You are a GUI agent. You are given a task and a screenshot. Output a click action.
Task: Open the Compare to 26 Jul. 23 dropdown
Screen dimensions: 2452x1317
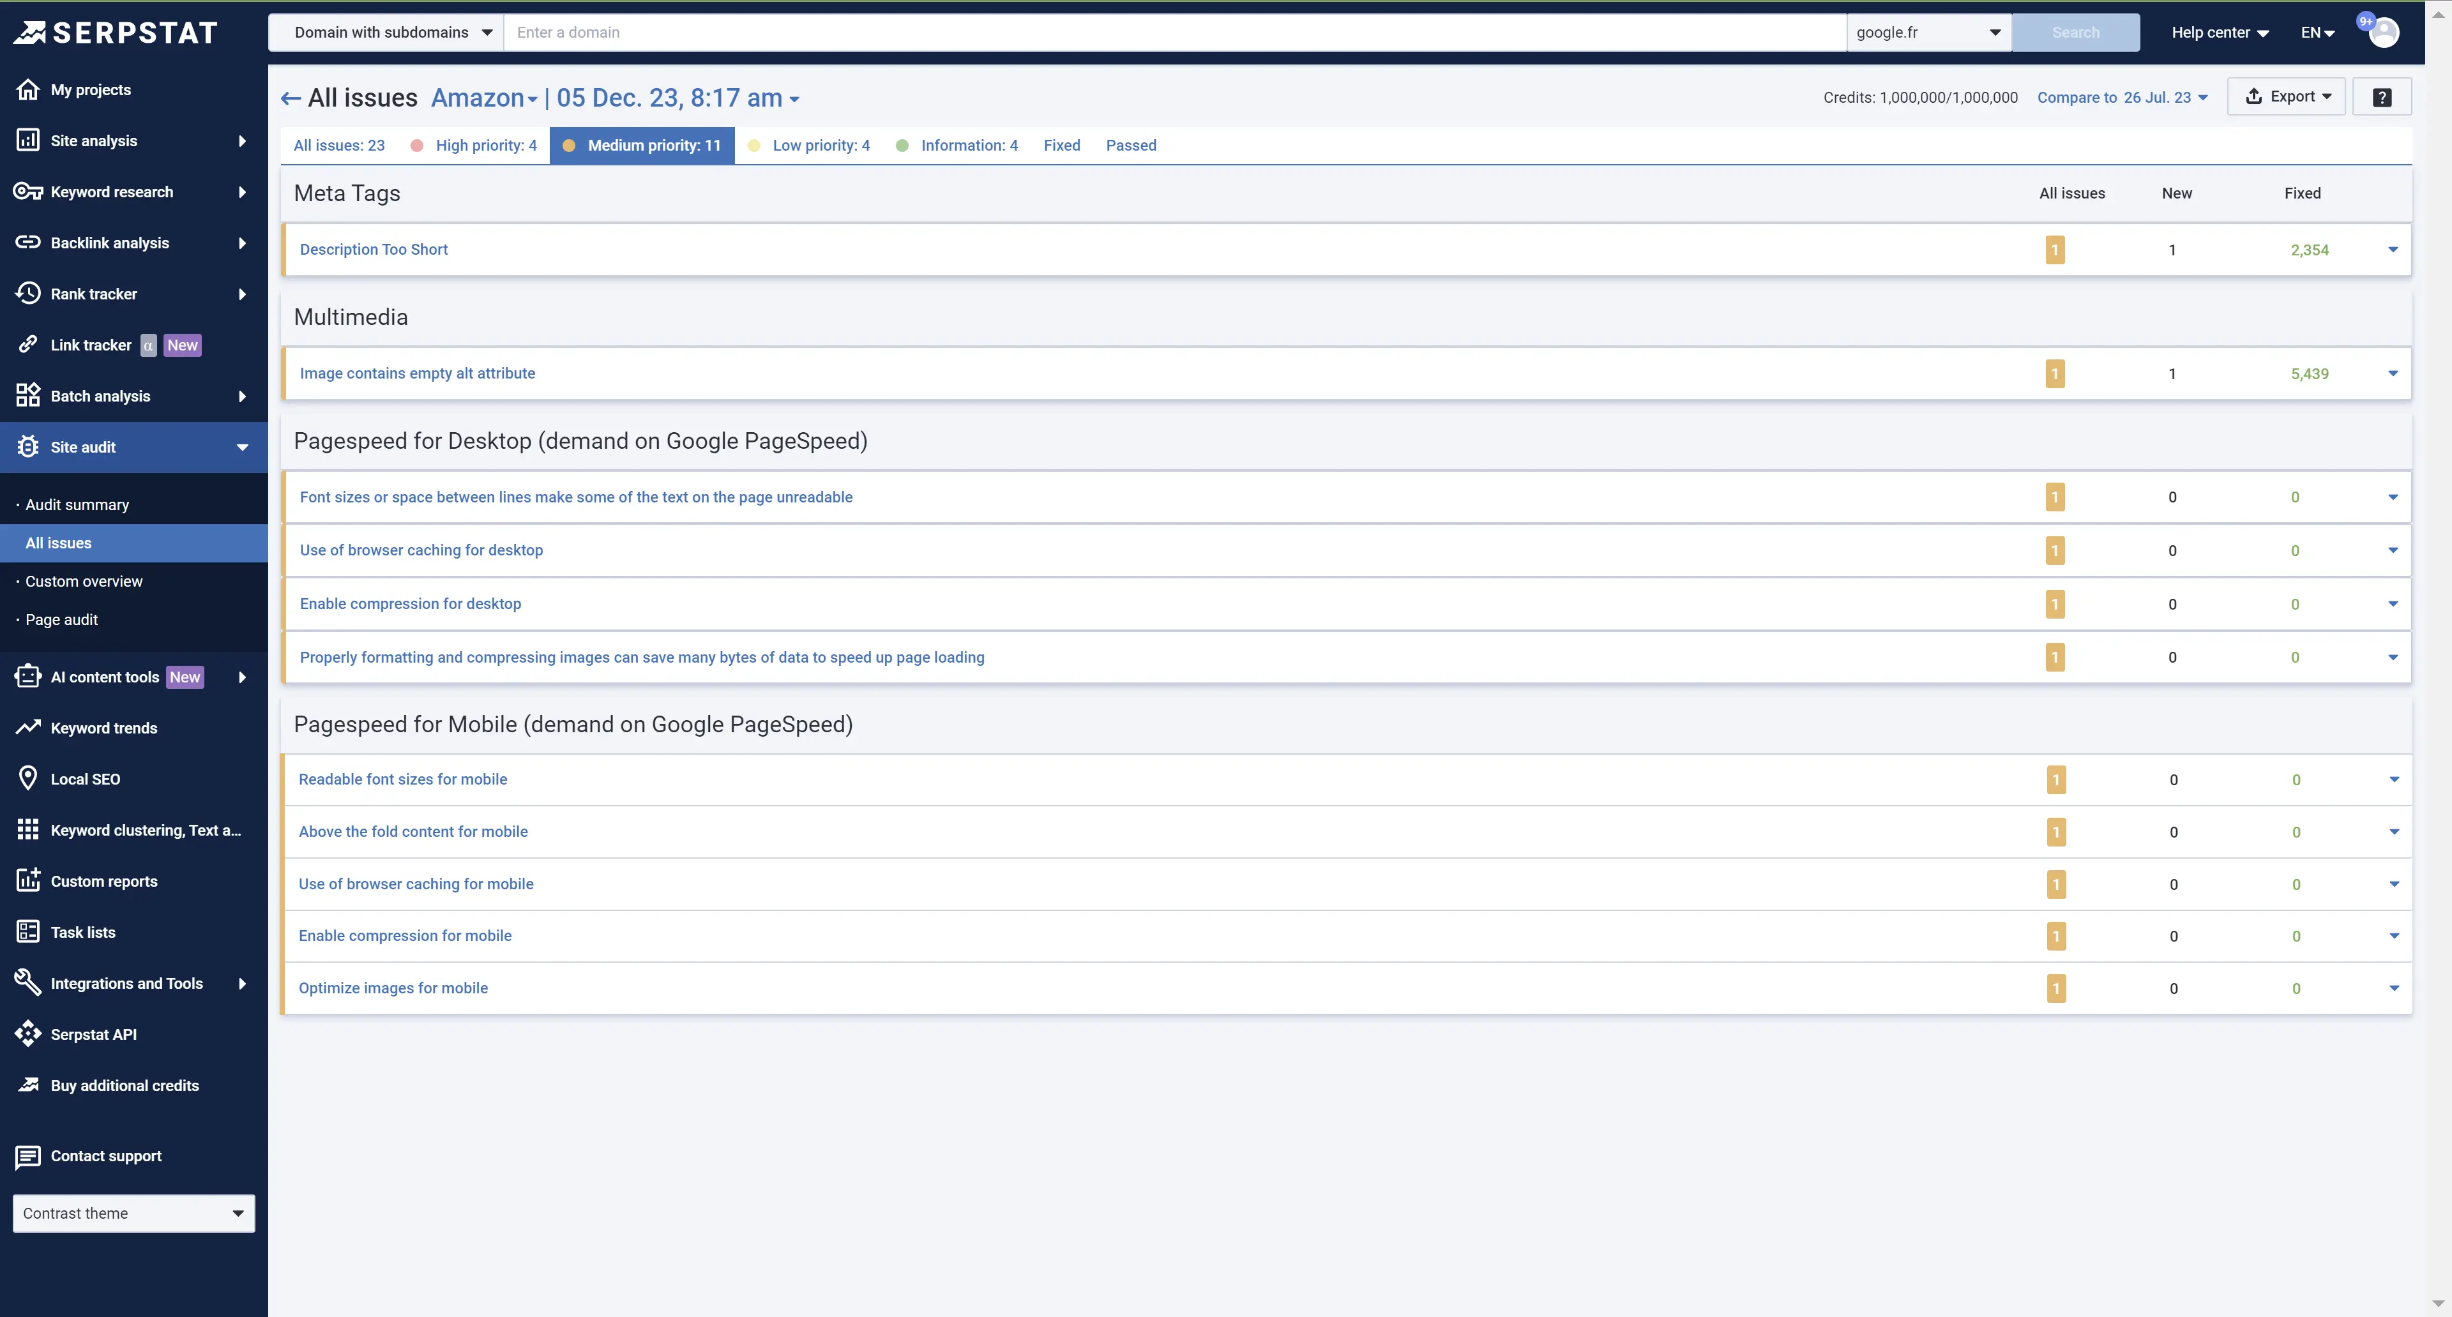click(x=2122, y=97)
